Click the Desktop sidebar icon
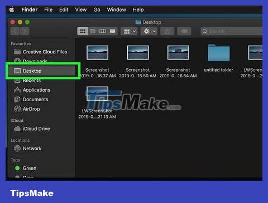268x203 pixels. [x=17, y=71]
